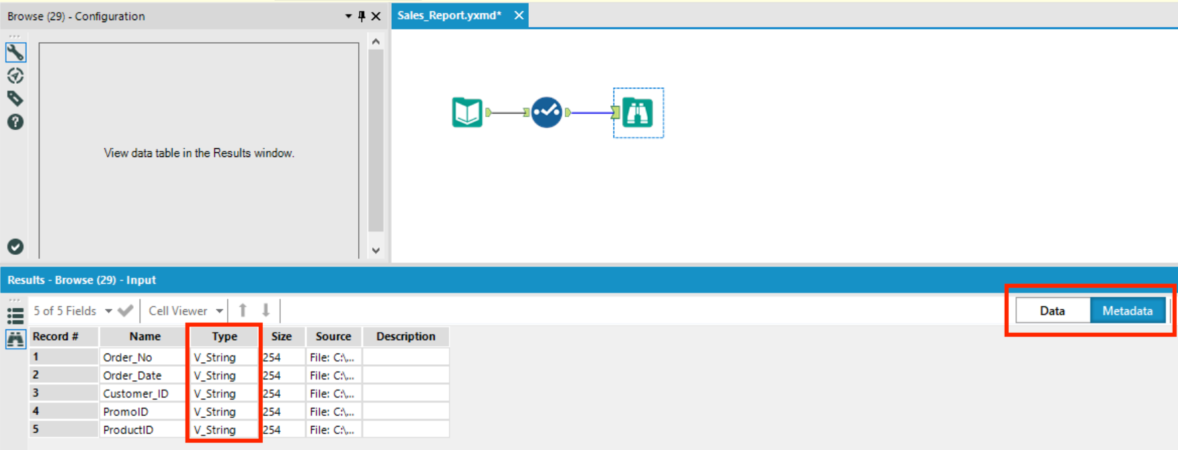Open the wrench Configuration icon
Screen dimensions: 1178x450
[15, 52]
